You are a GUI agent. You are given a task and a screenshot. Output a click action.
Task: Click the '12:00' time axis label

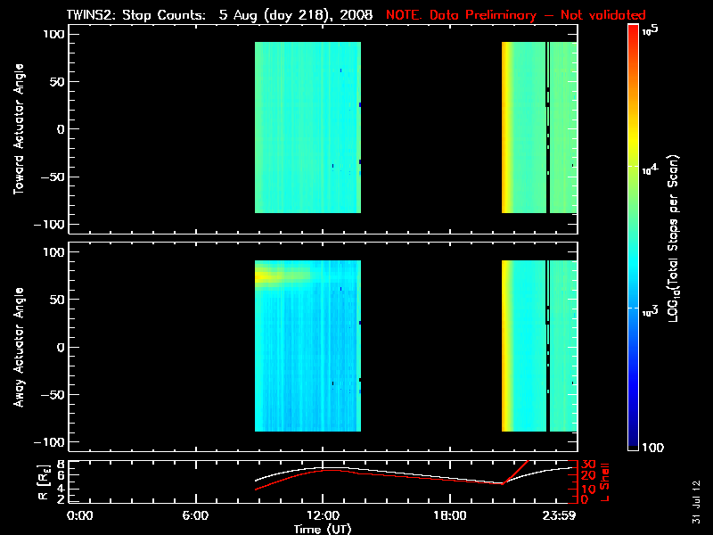[323, 515]
